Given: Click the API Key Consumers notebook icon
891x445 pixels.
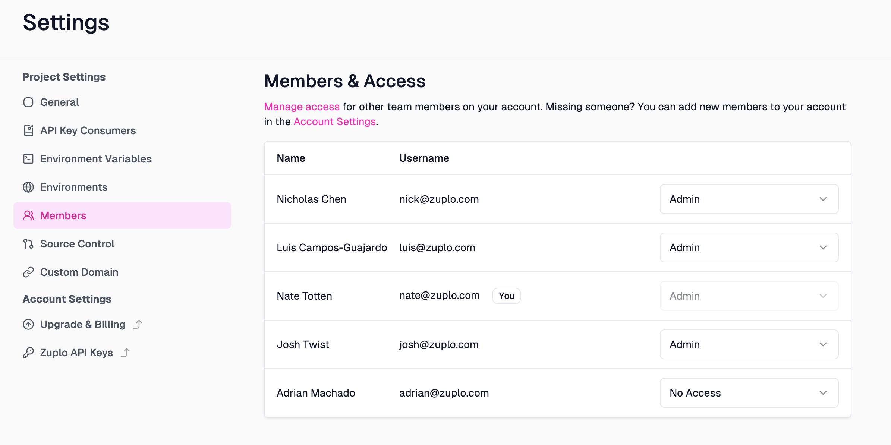Looking at the screenshot, I should [x=28, y=130].
